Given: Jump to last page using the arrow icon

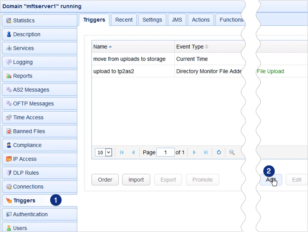Looking at the screenshot, I should pyautogui.click(x=206, y=152).
